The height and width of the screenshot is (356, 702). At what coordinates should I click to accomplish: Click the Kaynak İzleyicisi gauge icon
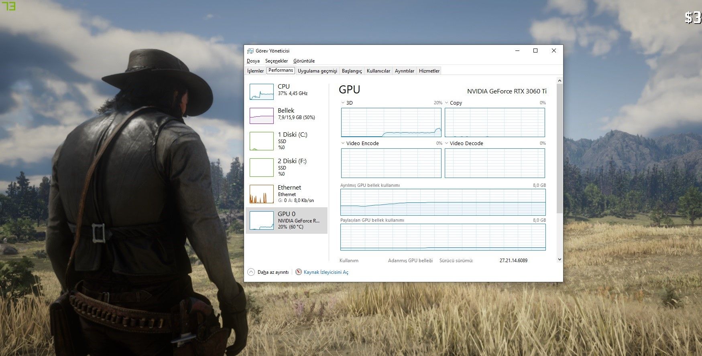(x=299, y=272)
